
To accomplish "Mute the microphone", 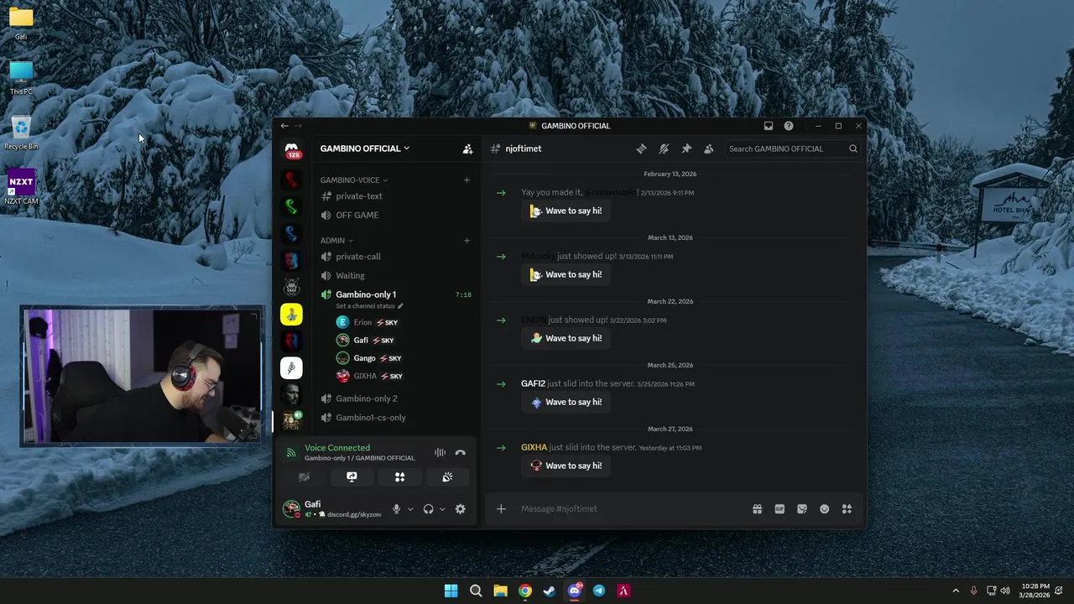I will (x=397, y=508).
